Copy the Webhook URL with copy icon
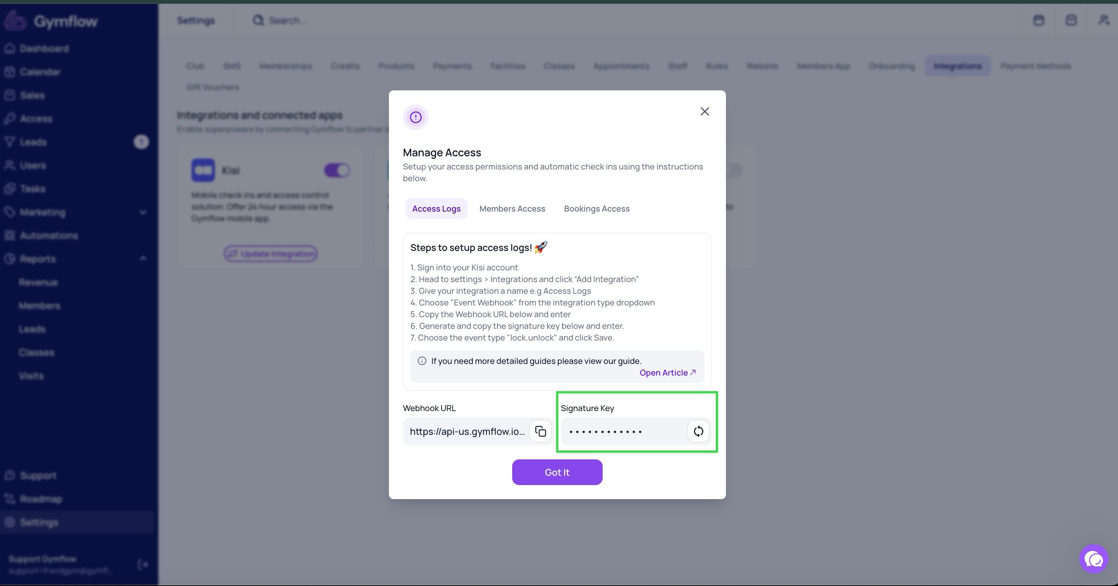The width and height of the screenshot is (1118, 586). pos(540,431)
